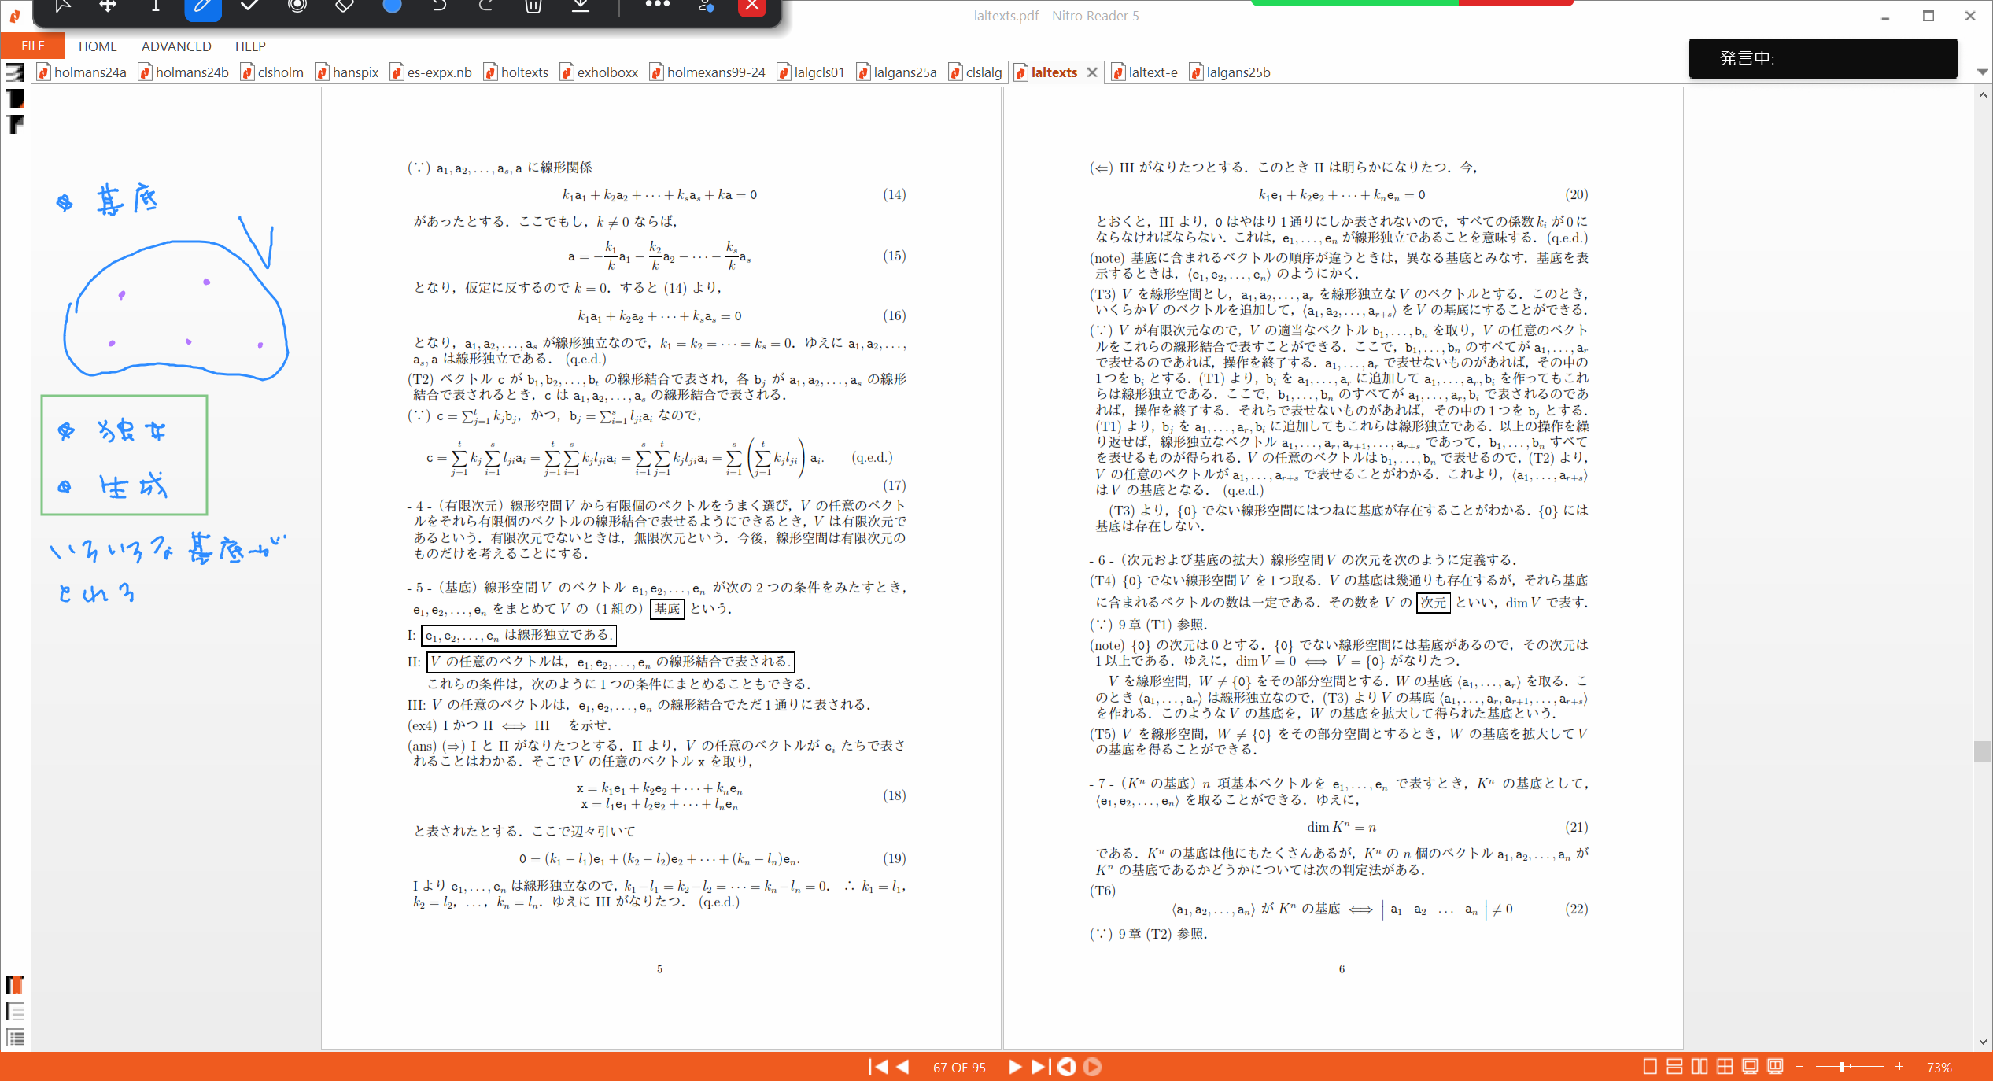Screen dimensions: 1993x1081
Task: Open the holtexts document tab
Action: [516, 72]
